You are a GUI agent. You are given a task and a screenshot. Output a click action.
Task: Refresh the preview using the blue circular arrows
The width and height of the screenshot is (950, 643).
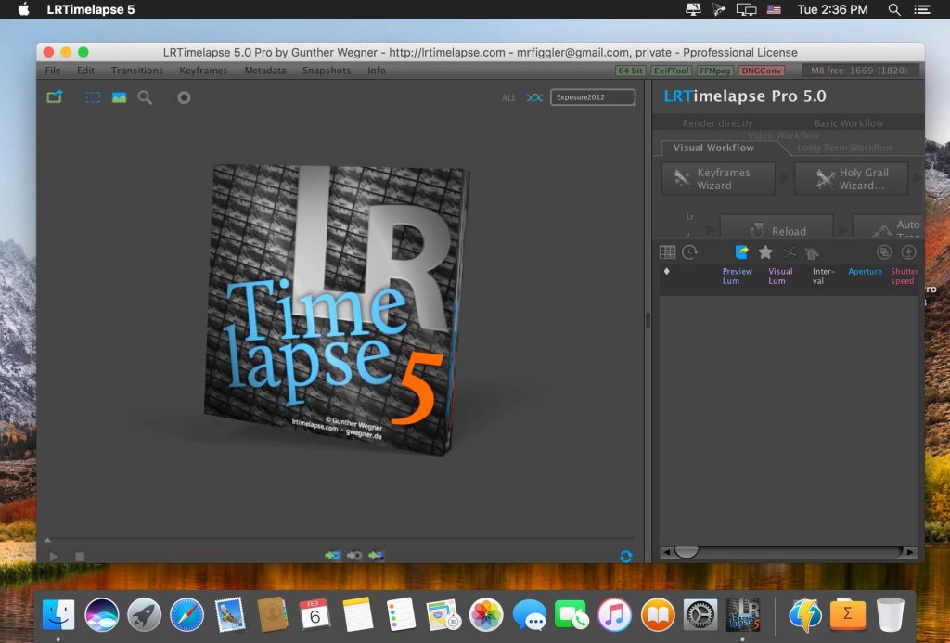point(626,557)
